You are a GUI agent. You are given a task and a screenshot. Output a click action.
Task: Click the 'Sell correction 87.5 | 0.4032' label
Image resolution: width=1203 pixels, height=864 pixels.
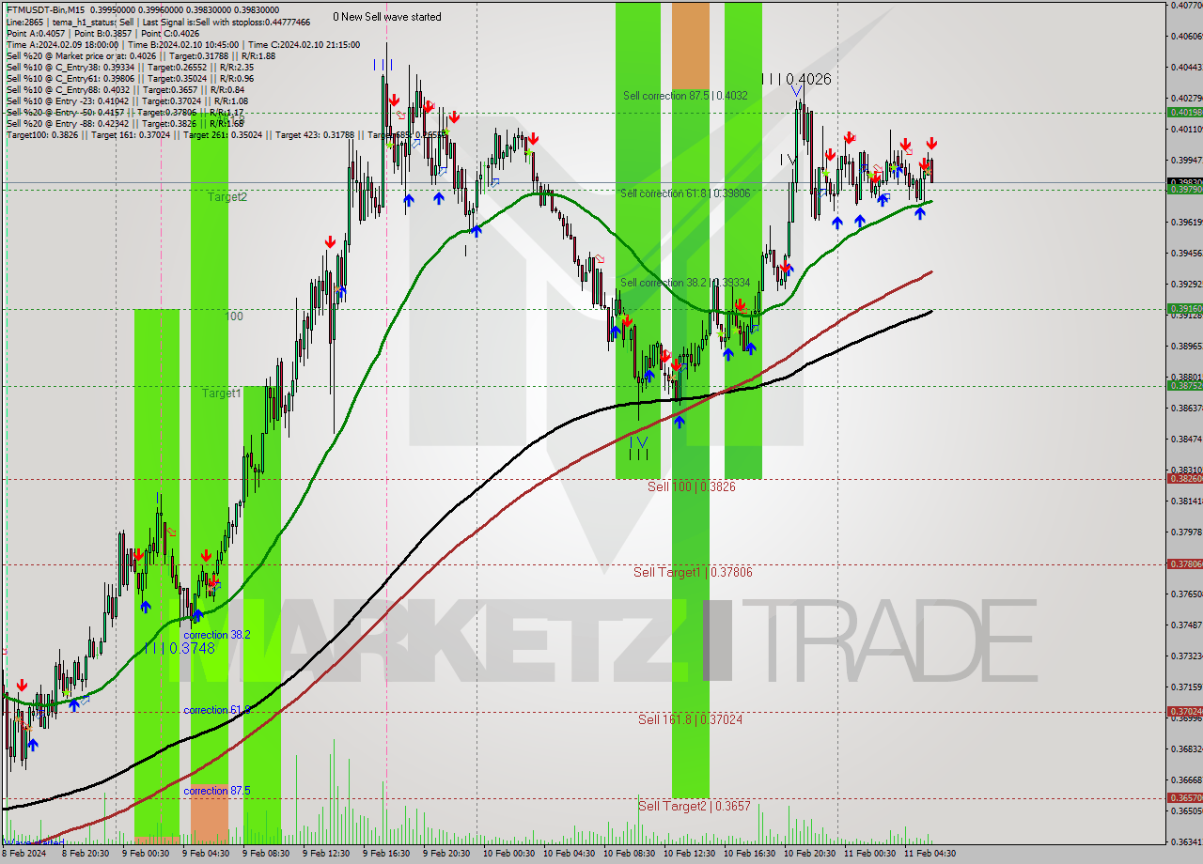pos(685,96)
